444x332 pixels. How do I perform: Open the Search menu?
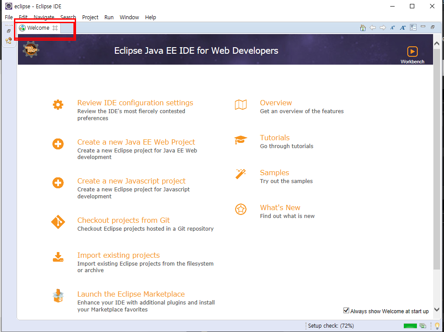[x=68, y=17]
